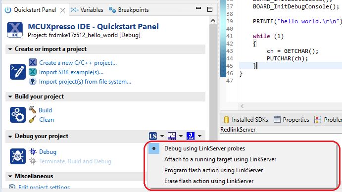This screenshot has height=192, width=342.
Task: Open the J-Link dropdown arrow
Action: 199,136
